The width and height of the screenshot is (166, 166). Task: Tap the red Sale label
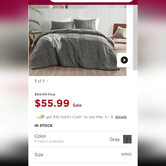coord(77,105)
